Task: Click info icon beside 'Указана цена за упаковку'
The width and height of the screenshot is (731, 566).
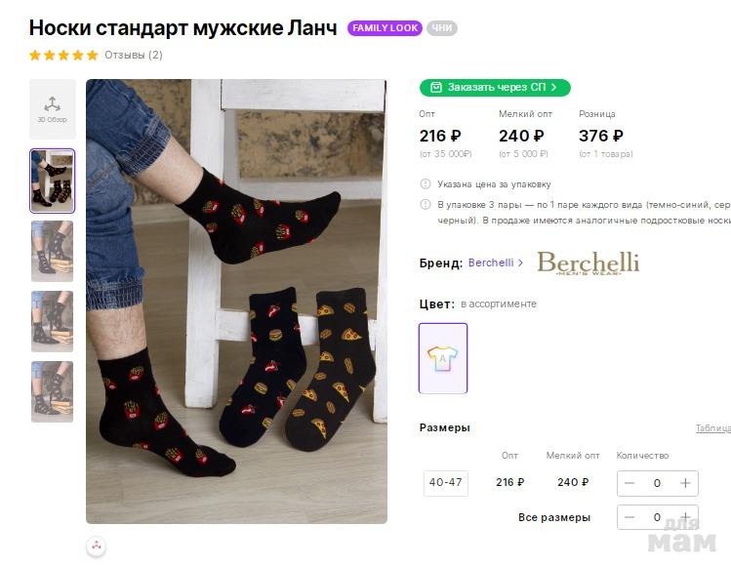Action: [x=426, y=183]
